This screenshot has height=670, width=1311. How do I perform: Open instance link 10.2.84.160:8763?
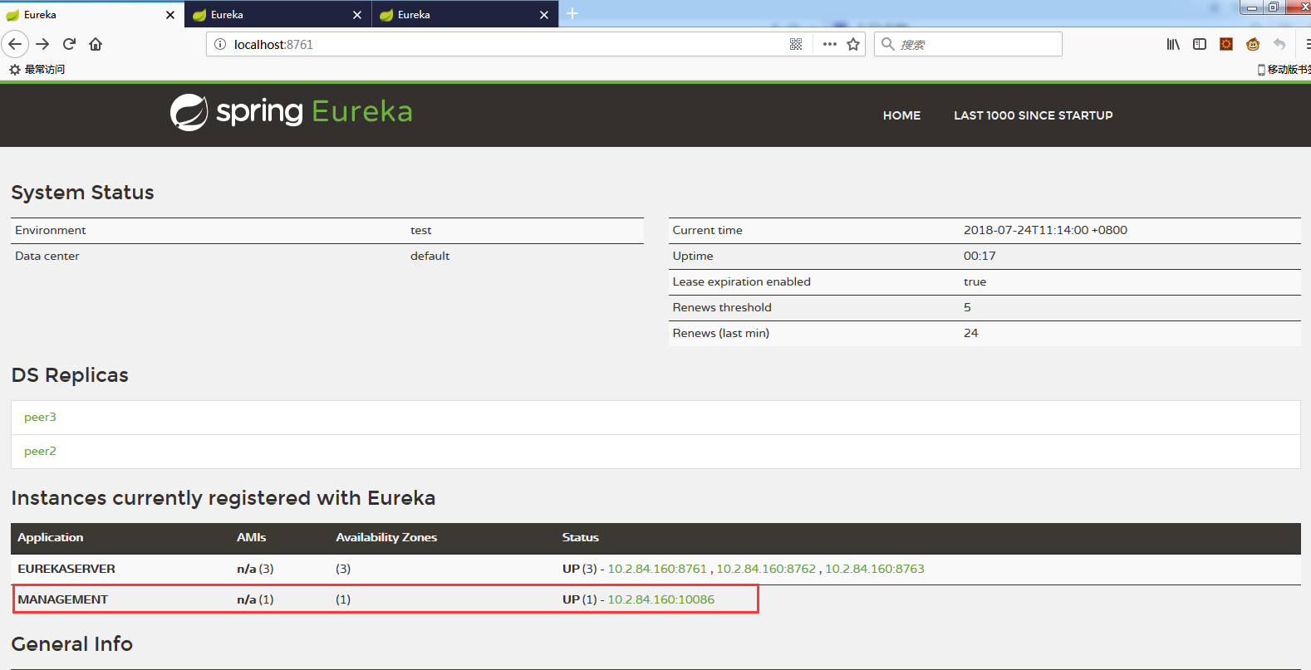(x=875, y=569)
